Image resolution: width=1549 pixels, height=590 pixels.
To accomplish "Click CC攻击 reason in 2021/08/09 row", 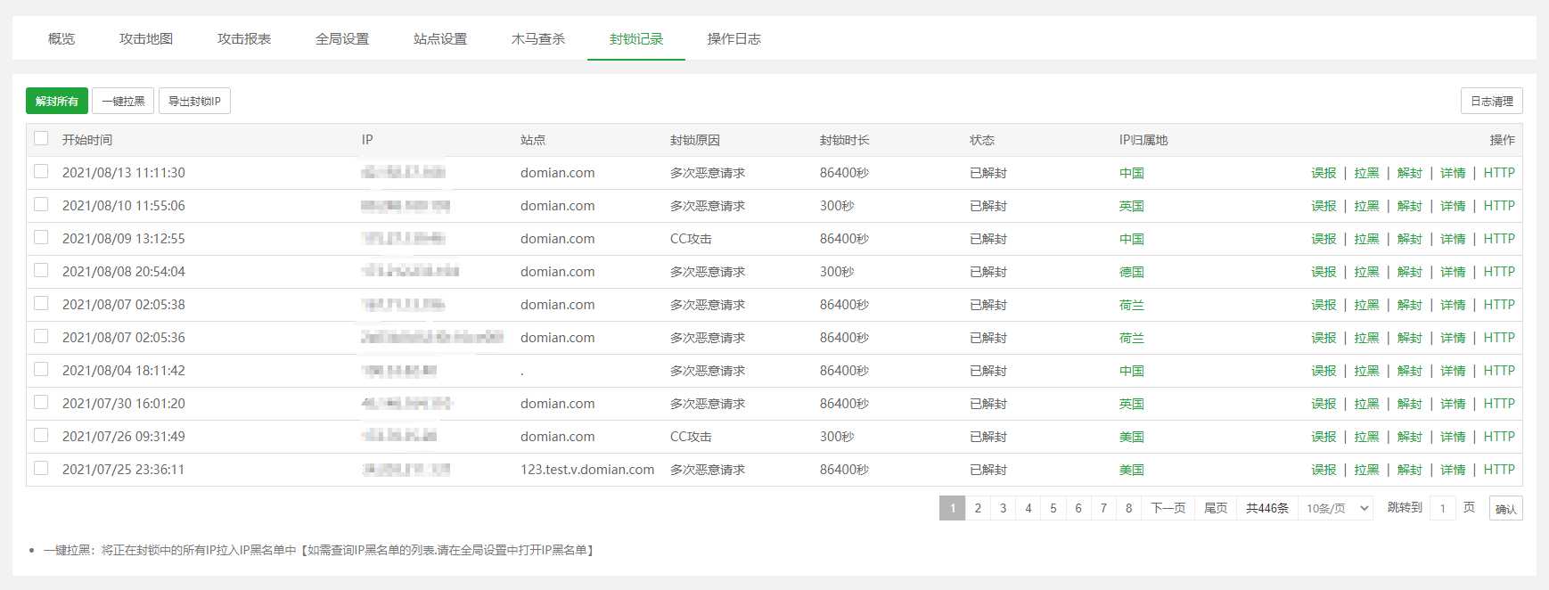I will click(x=691, y=239).
